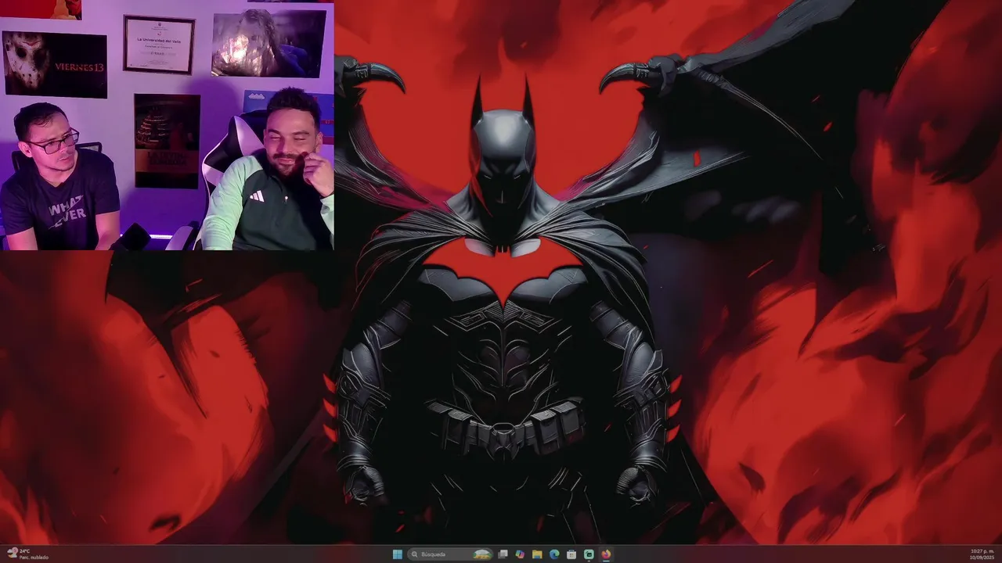Launch Microsoft Copilot from the taskbar

(x=520, y=554)
